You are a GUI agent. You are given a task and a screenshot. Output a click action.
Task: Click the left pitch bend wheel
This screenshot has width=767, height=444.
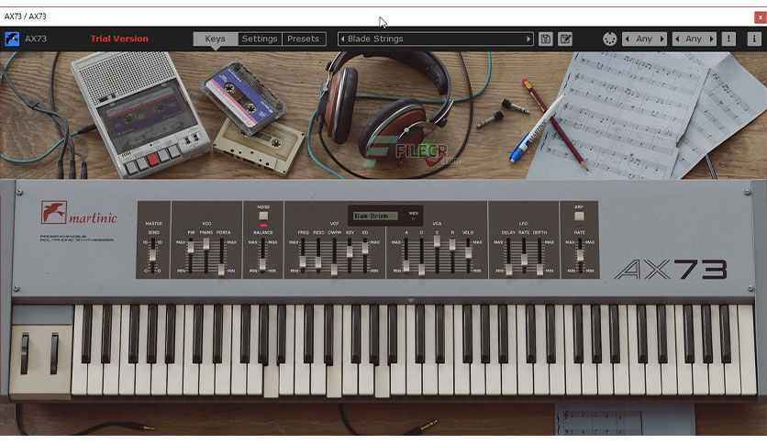click(25, 353)
